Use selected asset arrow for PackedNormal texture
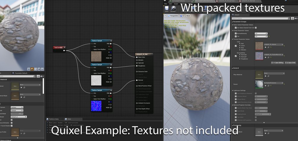Viewport: 298px width, 141px height. point(265,57)
